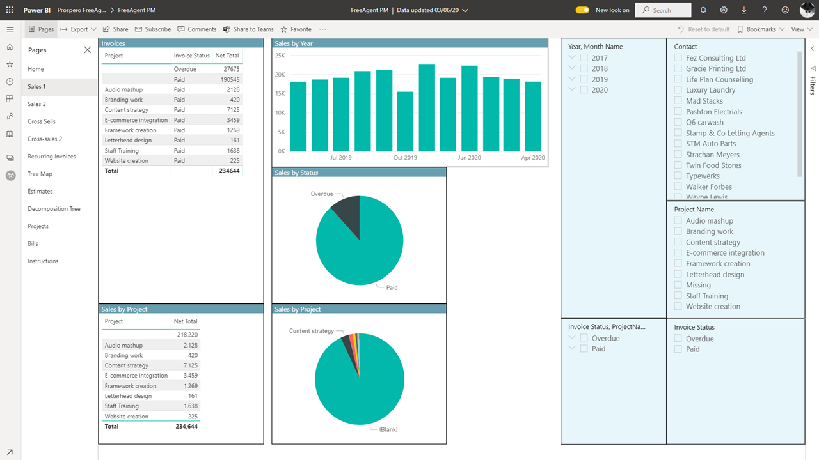Tick Audio mashup project checkbox
819x460 pixels.
point(678,220)
